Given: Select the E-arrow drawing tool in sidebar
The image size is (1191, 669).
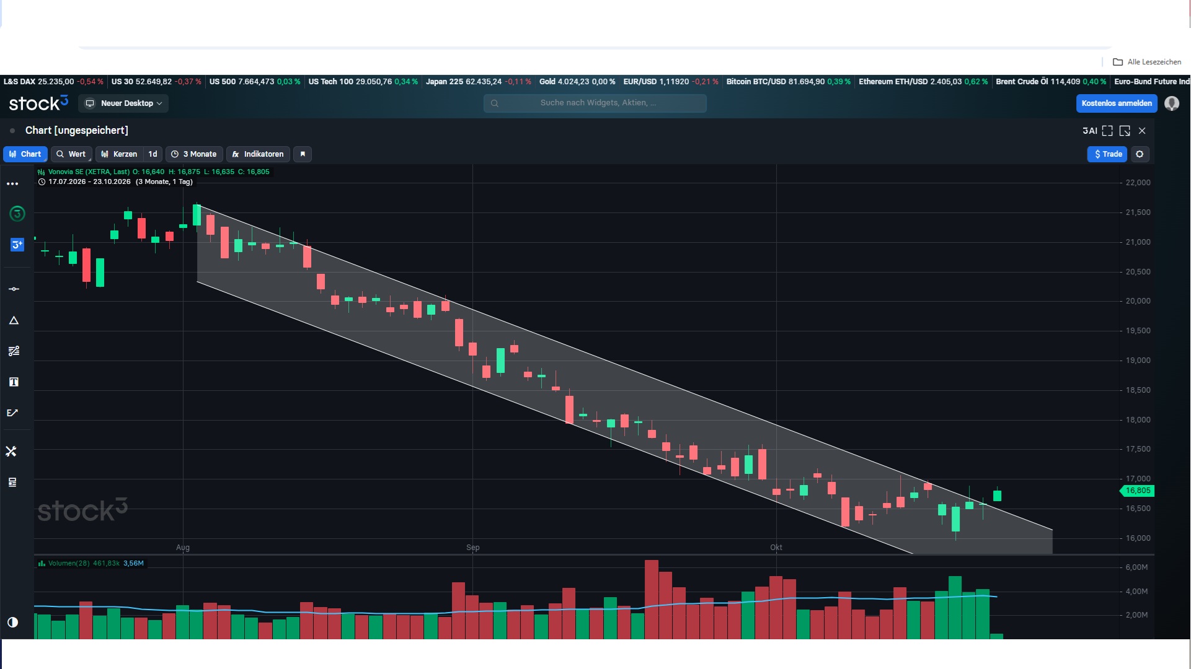Looking at the screenshot, I should 12,413.
